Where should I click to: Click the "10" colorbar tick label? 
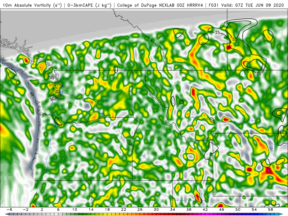75,210
